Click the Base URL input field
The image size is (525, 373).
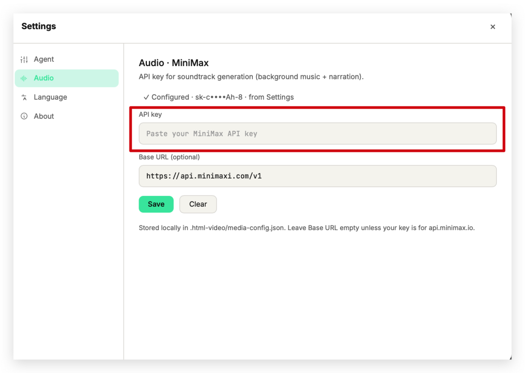click(317, 176)
